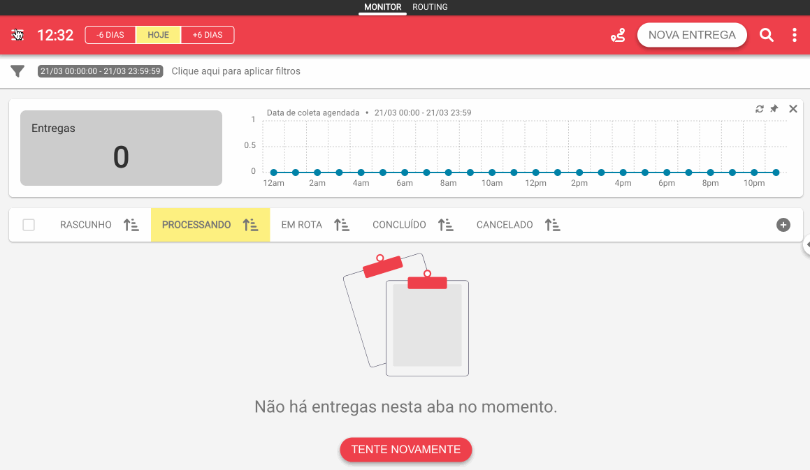
Task: Add a new tab with plus icon
Action: (783, 225)
